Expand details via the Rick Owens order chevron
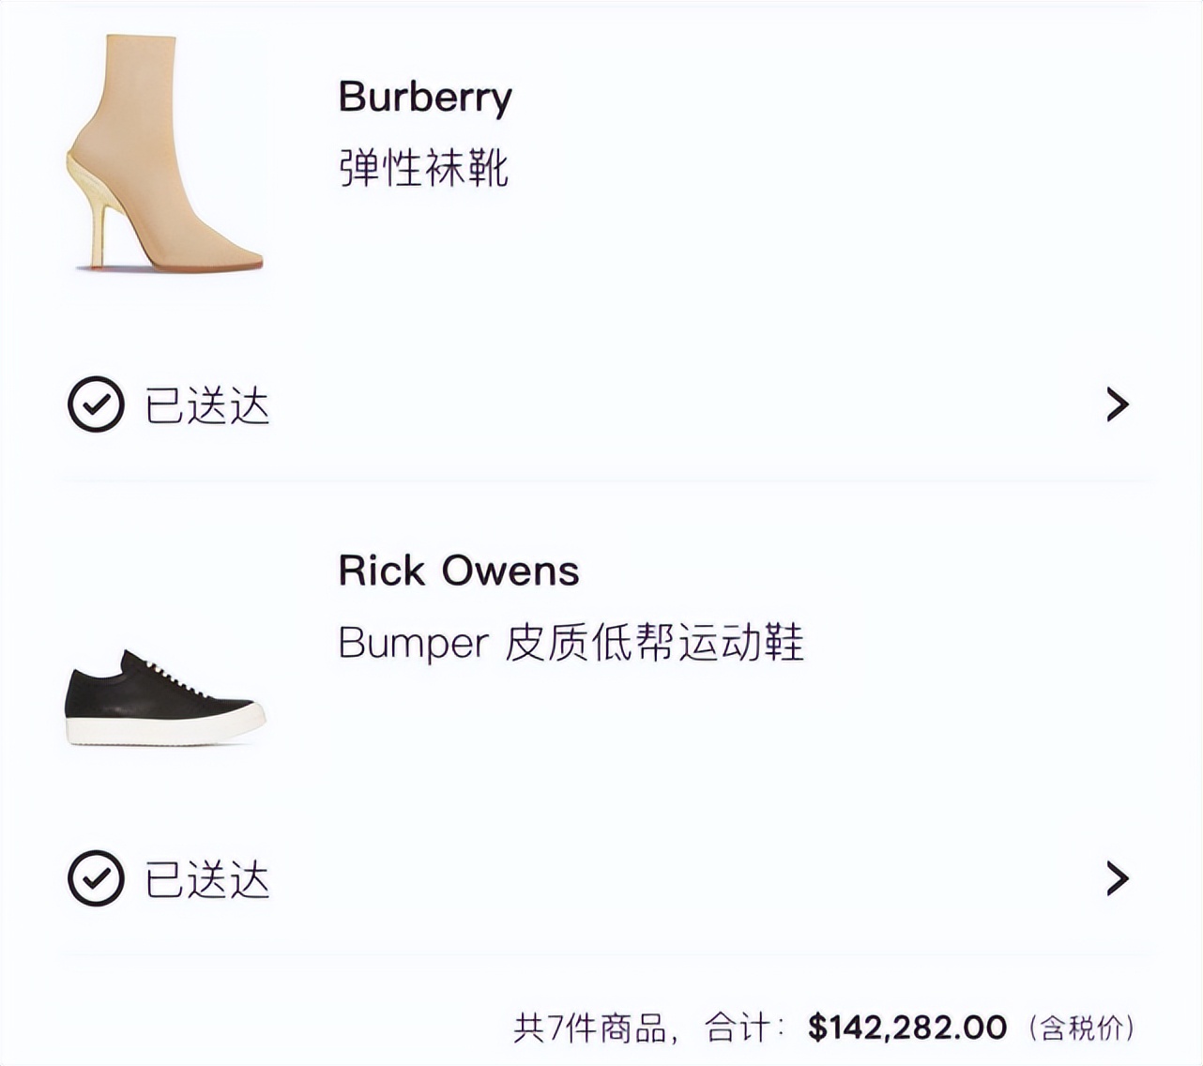This screenshot has height=1066, width=1203. click(x=1117, y=879)
